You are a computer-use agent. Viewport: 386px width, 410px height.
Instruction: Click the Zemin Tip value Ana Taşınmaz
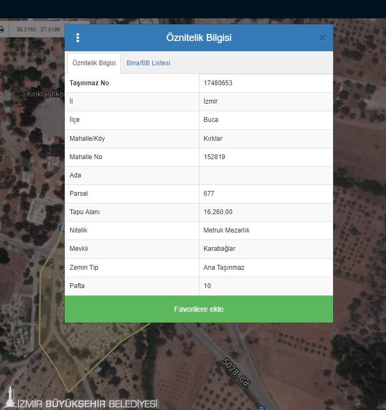point(224,268)
